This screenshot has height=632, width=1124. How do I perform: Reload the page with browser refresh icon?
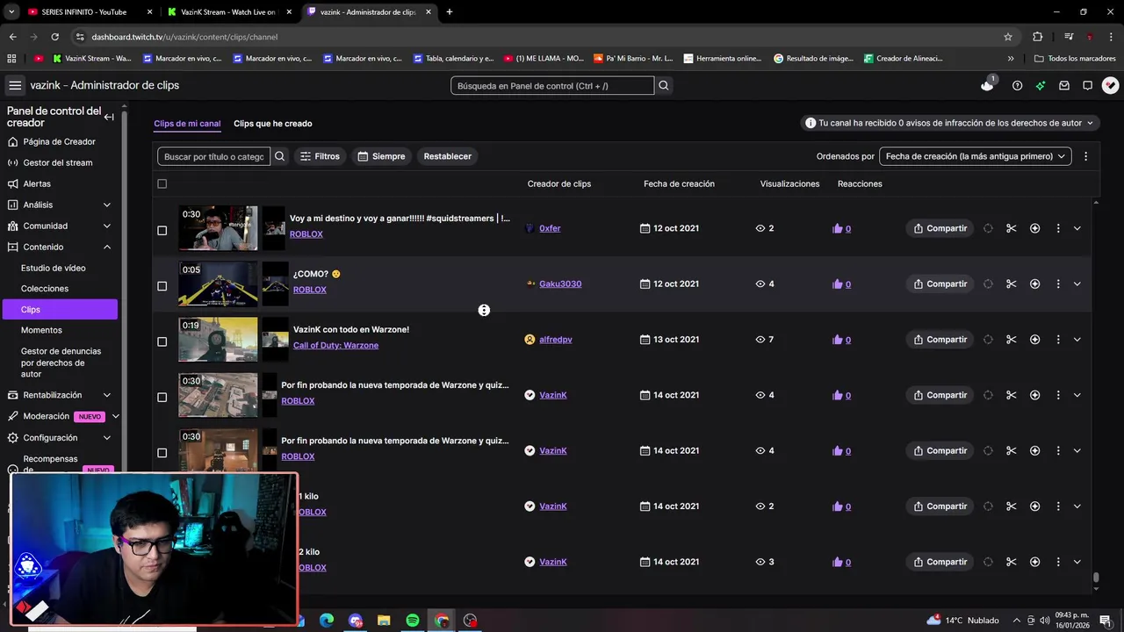pyautogui.click(x=54, y=37)
